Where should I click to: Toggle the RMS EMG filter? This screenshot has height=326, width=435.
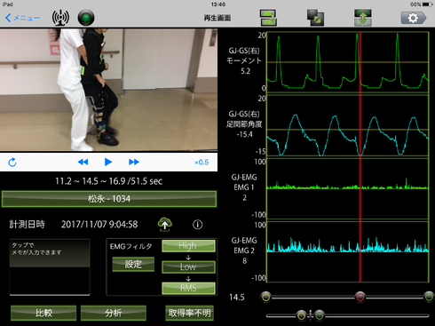point(188,288)
